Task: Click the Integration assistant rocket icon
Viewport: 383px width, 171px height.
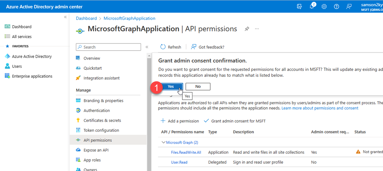Action: point(78,78)
